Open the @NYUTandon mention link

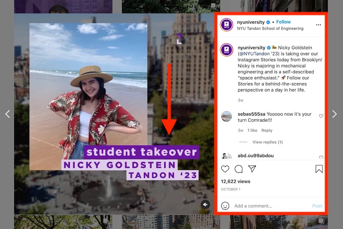(x=254, y=54)
